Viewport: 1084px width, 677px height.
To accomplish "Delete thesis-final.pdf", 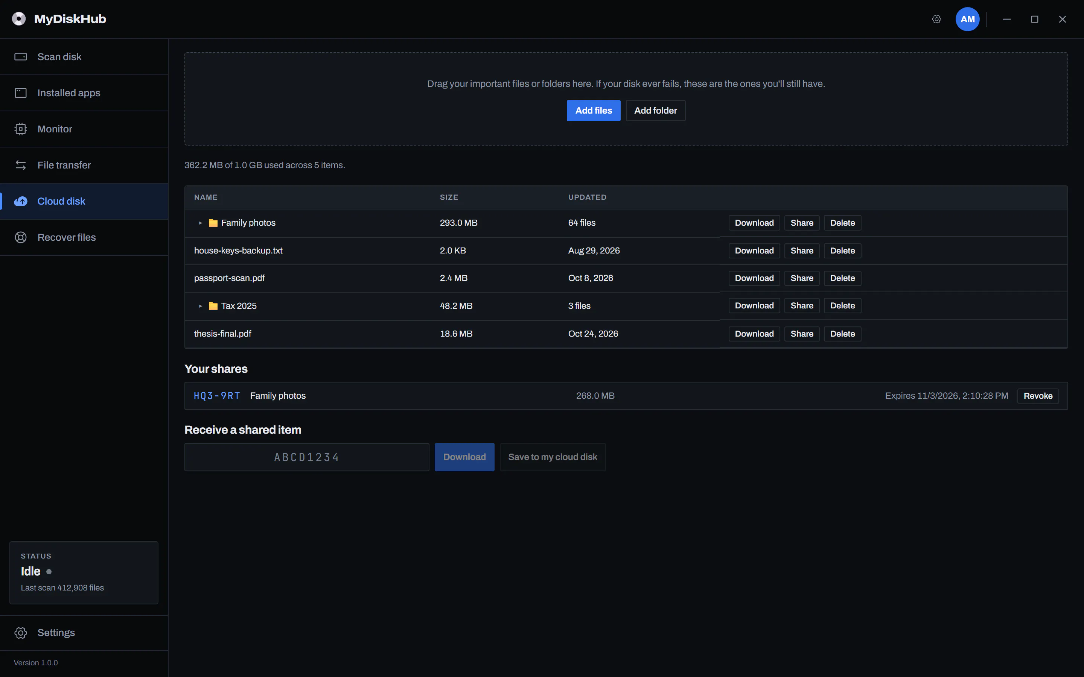I will coord(843,334).
